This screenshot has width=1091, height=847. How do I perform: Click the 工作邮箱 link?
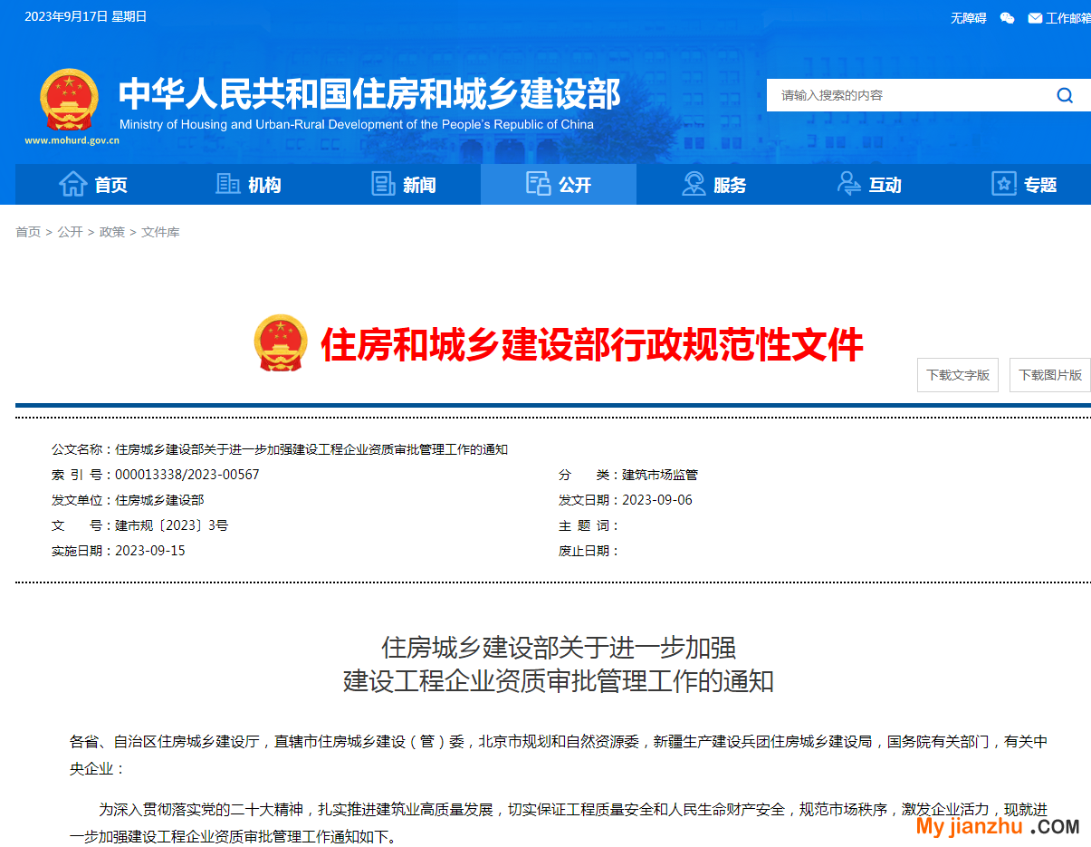1068,18
